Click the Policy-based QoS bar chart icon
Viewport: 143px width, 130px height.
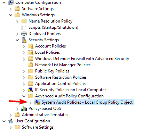coord(24,109)
